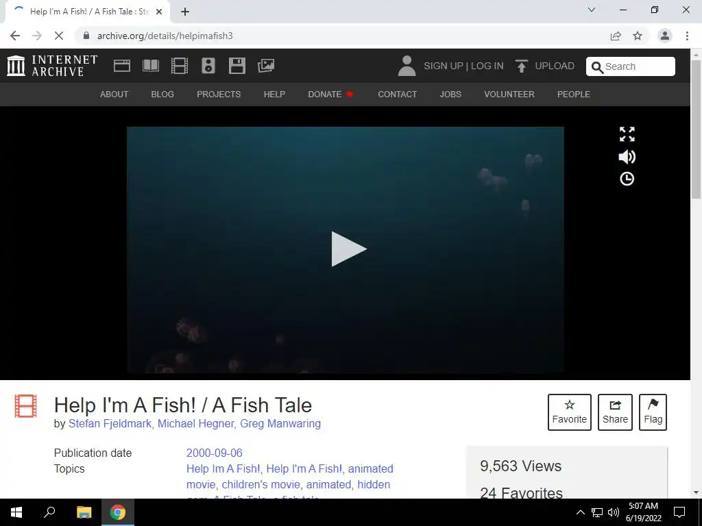Click the user avatar icon
Viewport: 702px width, 526px height.
tap(407, 66)
